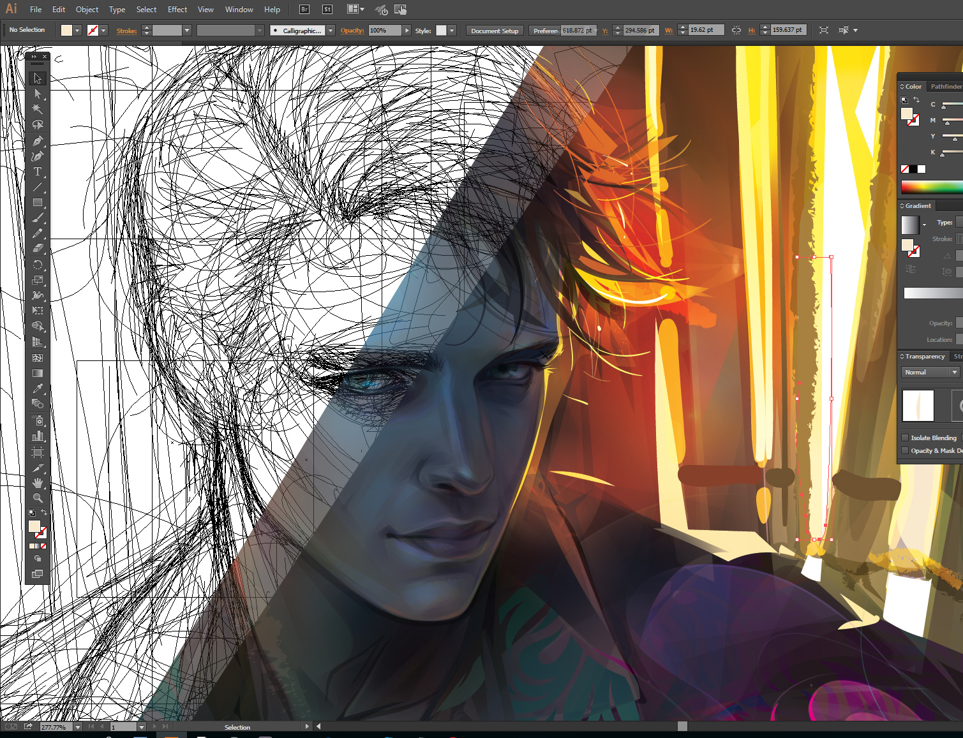Select the Zoom tool magnifier
This screenshot has width=963, height=738.
(38, 498)
